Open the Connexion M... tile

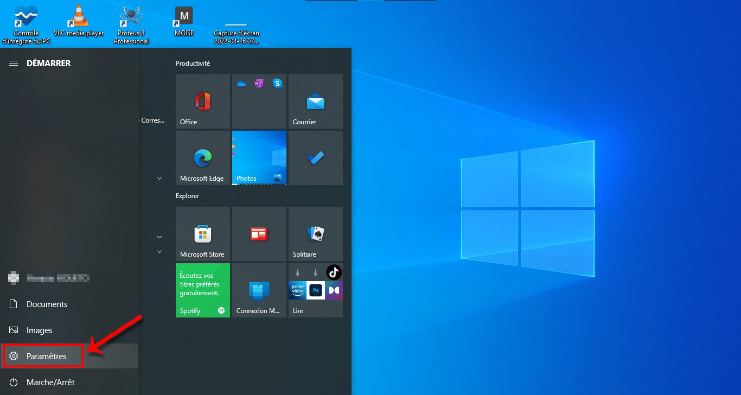[259, 290]
